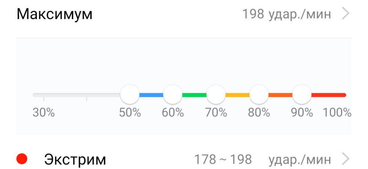Click the 80% slider handle
The width and height of the screenshot is (368, 169).
pos(259,95)
